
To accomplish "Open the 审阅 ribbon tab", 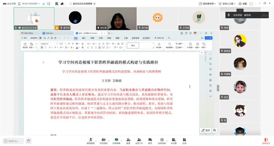I will pyautogui.click(x=109, y=38).
